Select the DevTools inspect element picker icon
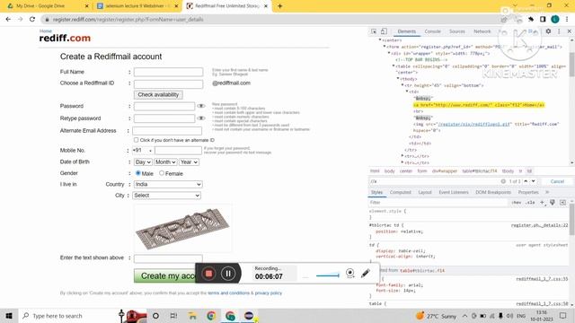The image size is (575, 323). click(x=374, y=31)
